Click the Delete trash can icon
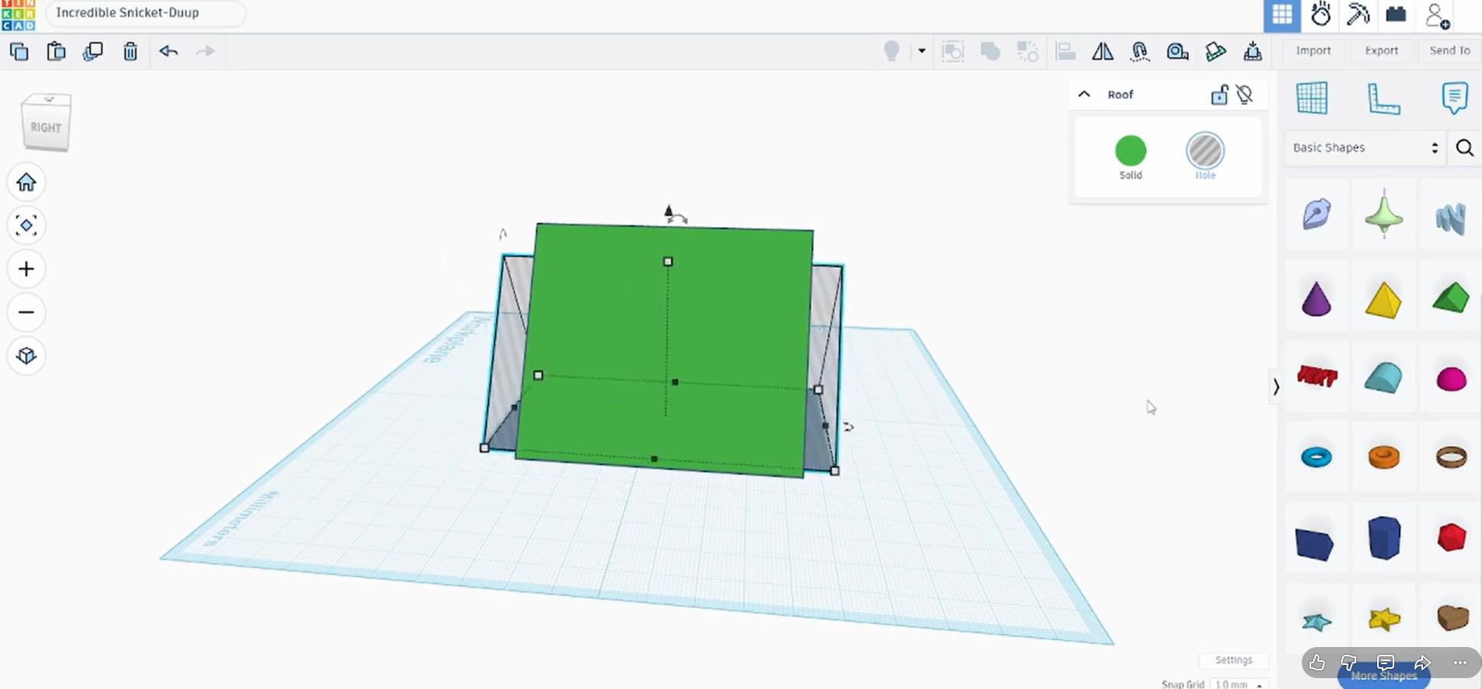This screenshot has height=689, width=1482. pyautogui.click(x=130, y=51)
